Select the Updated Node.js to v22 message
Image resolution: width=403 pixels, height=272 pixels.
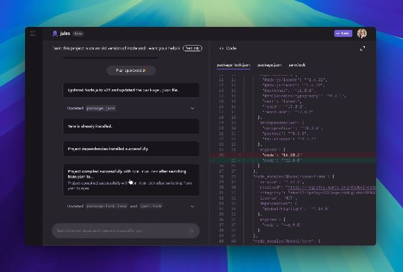coord(131,90)
